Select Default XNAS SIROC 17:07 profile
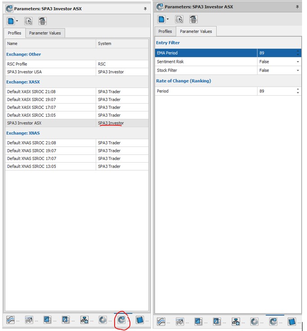The height and width of the screenshot is (331, 307). tap(77, 159)
